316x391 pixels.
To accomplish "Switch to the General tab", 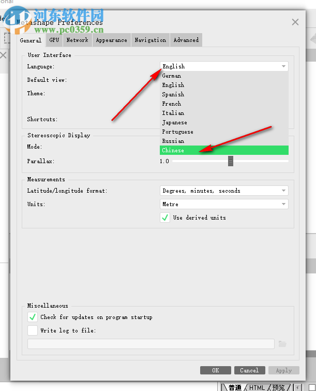I will [31, 40].
